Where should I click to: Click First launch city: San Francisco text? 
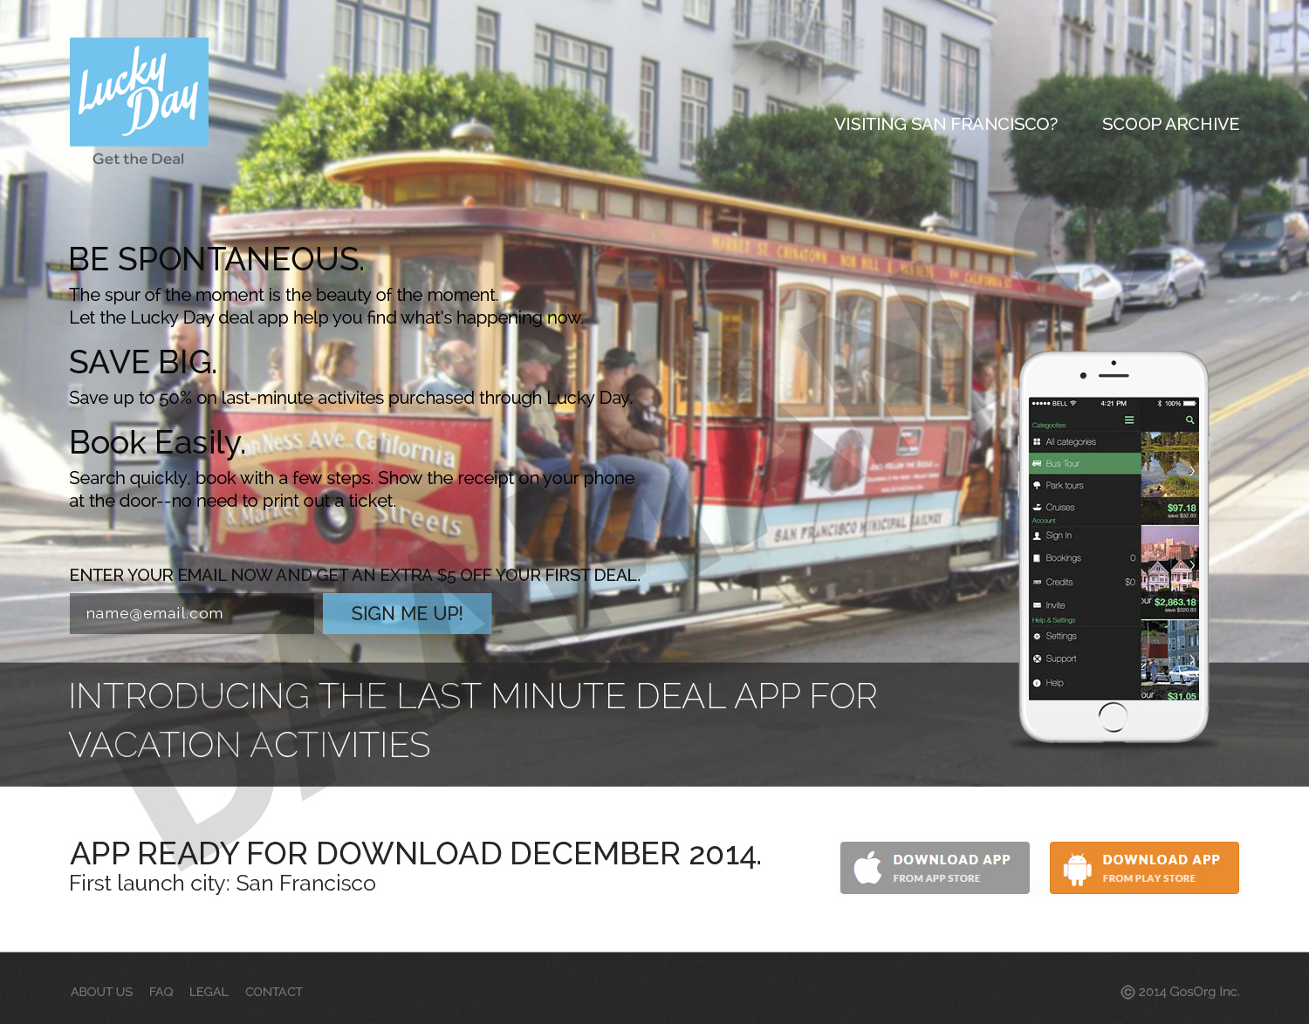(x=223, y=884)
